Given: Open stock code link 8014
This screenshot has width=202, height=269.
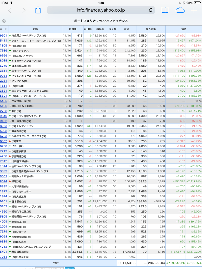Looking at the screenshot, I should click(4, 181).
